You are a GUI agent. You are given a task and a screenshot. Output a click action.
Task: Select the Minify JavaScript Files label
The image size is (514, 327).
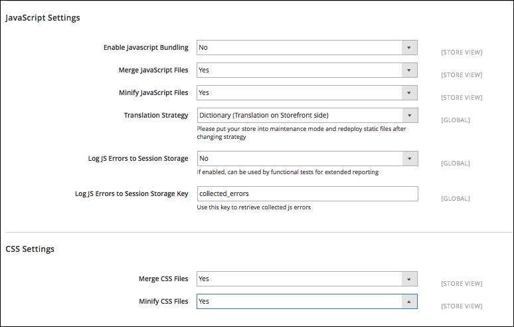pyautogui.click(x=153, y=93)
